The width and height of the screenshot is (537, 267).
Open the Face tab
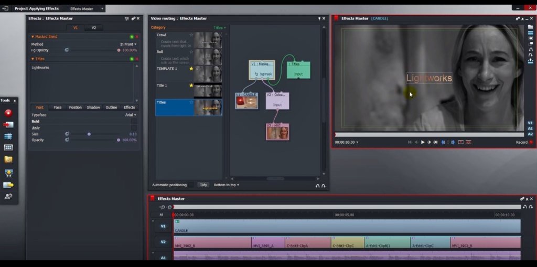[x=58, y=108]
